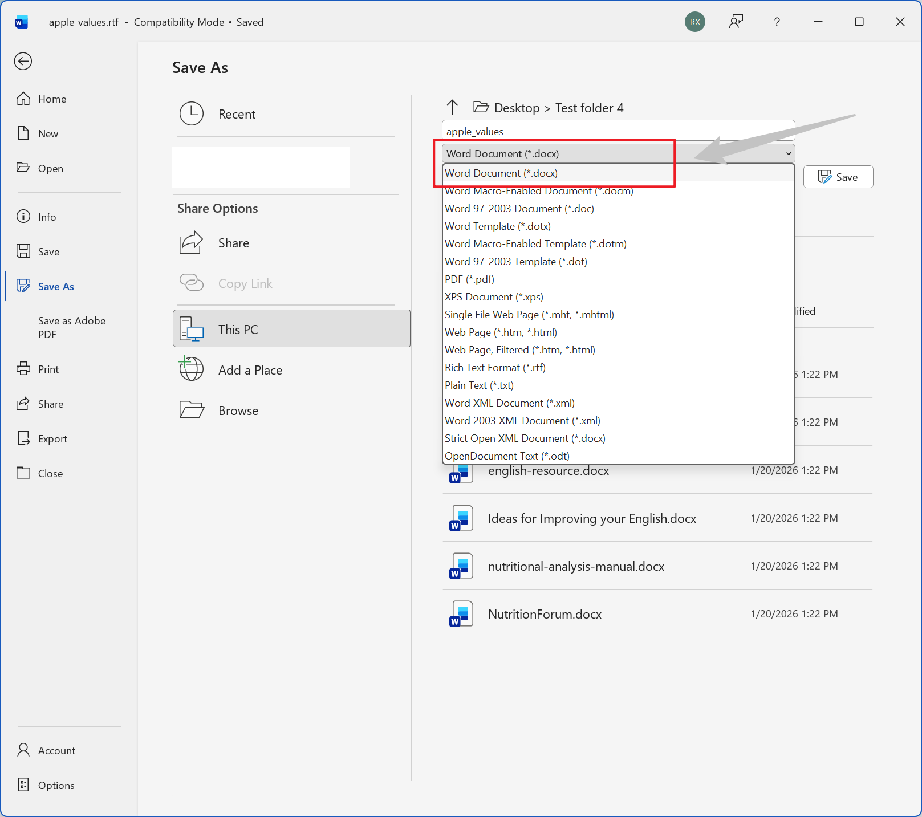
Task: Go to Print in the sidebar
Action: coord(48,369)
